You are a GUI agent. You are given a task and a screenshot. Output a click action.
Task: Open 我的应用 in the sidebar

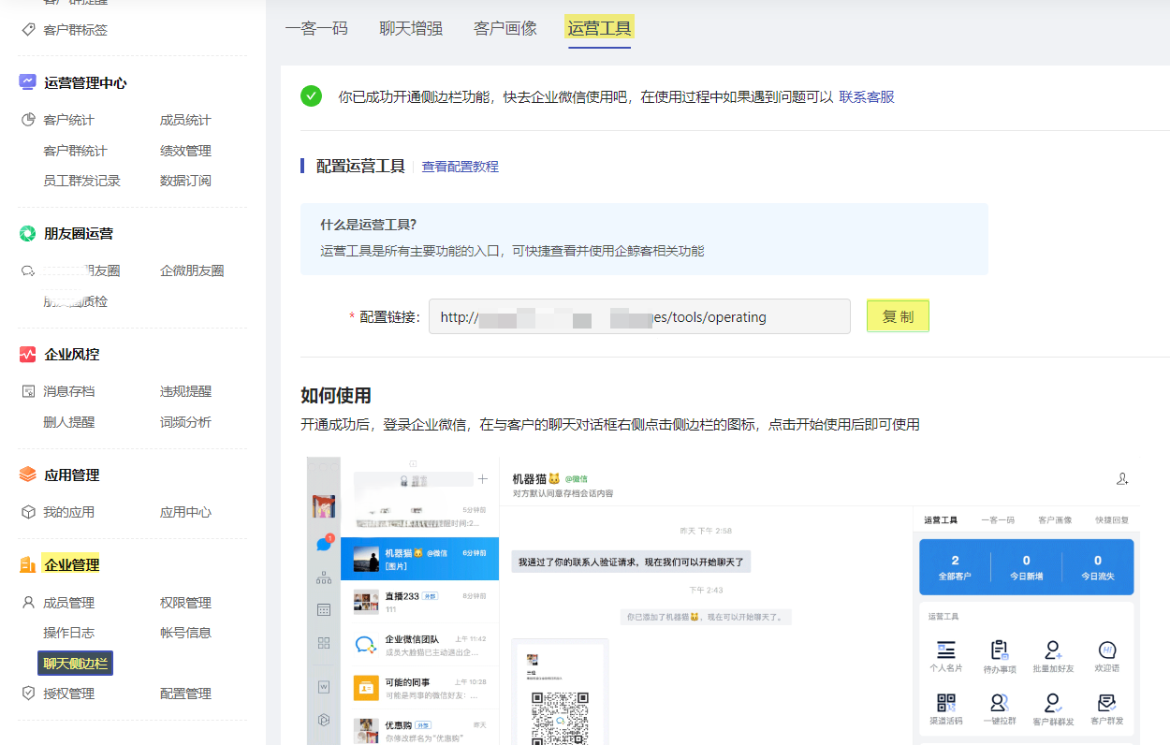point(69,512)
